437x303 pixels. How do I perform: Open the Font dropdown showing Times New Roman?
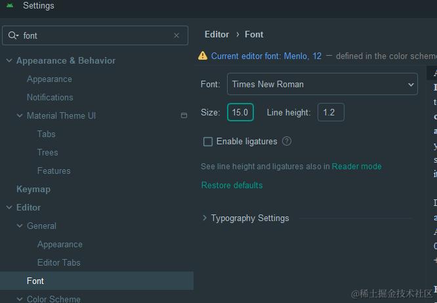pyautogui.click(x=322, y=84)
